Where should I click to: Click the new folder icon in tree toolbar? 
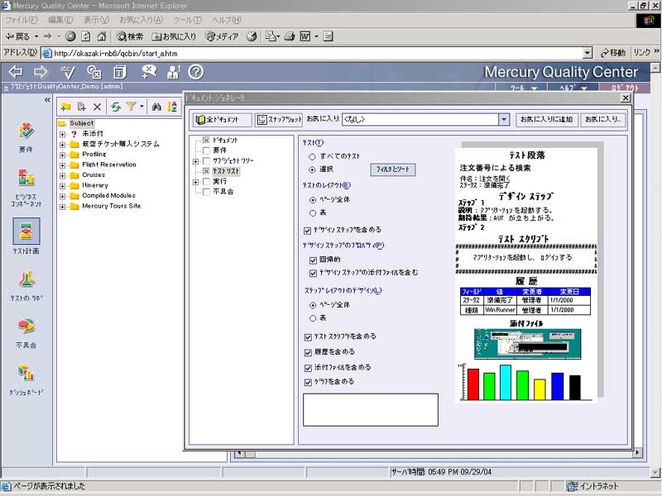tap(65, 107)
